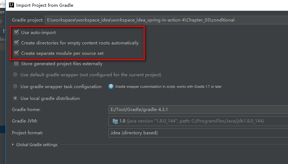Click the Gradle project label
Image resolution: width=288 pixels, height=164 pixels.
click(28, 20)
